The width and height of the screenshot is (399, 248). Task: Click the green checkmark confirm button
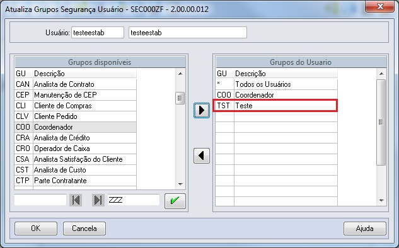[x=175, y=201]
